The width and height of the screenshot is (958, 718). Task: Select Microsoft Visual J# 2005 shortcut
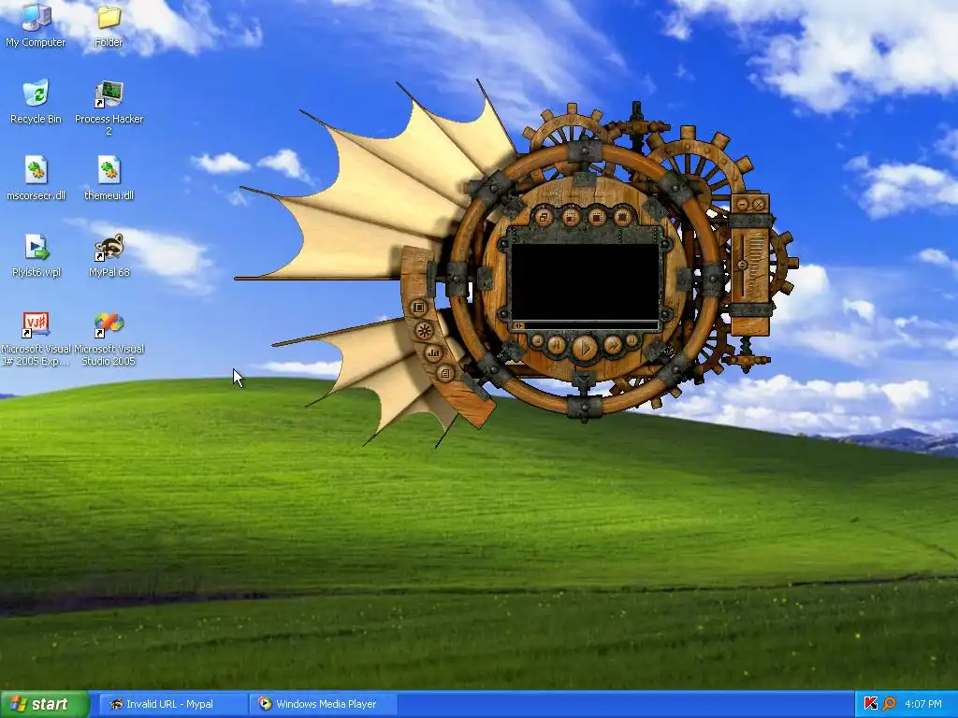[36, 338]
